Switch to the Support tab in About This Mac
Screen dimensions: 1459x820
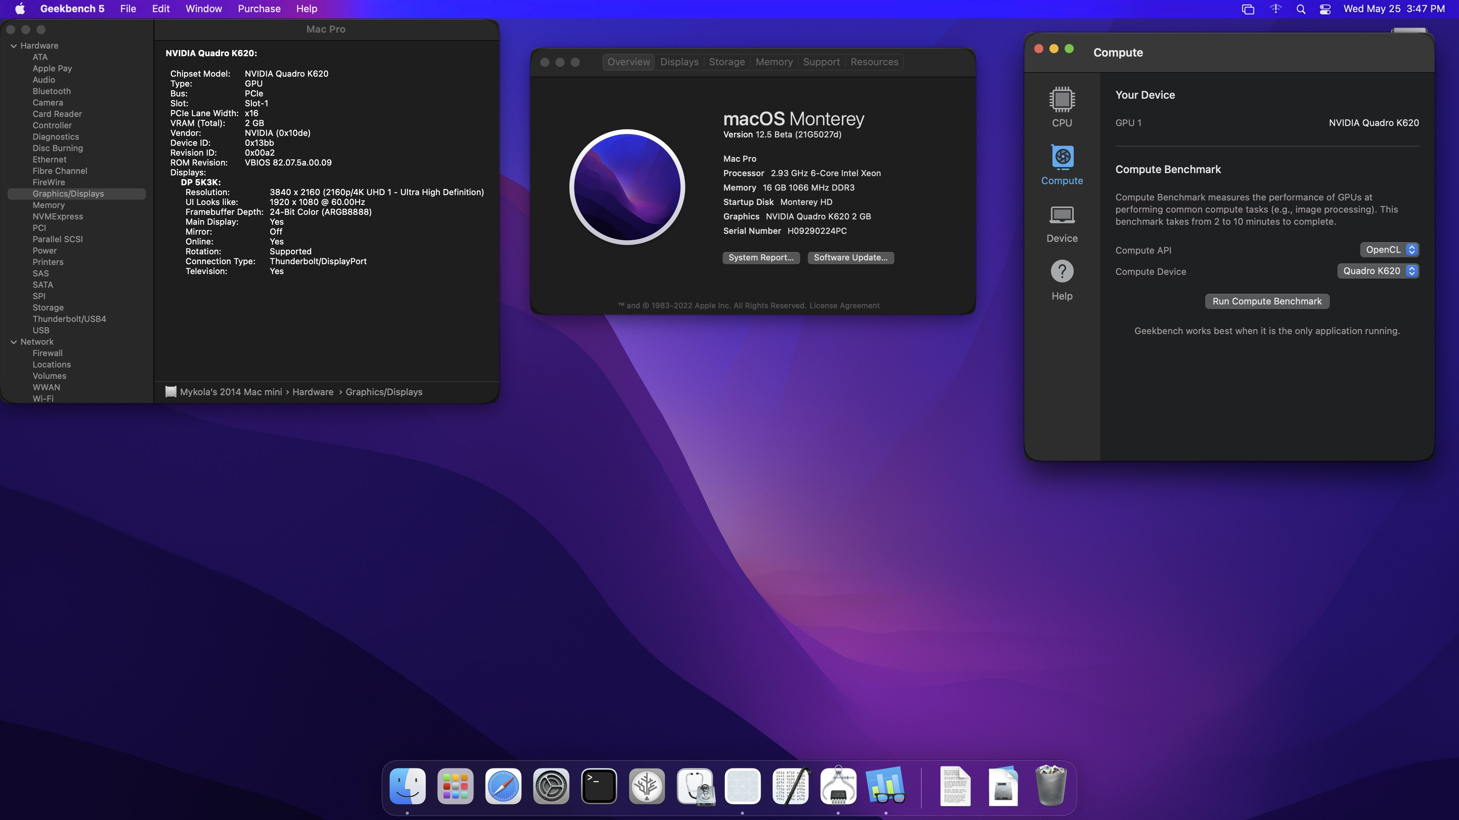coord(821,62)
